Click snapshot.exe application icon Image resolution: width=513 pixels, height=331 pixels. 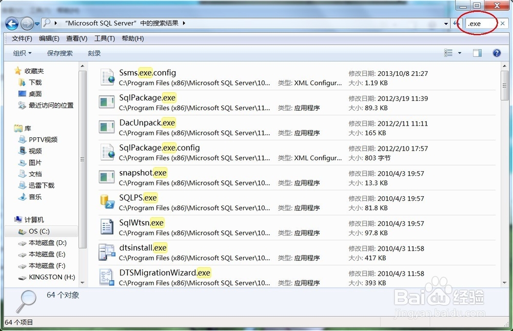[107, 177]
